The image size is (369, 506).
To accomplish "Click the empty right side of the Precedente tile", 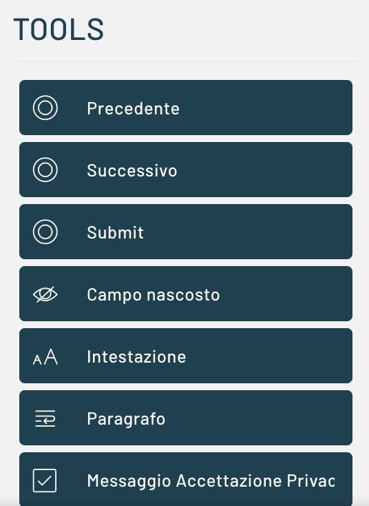I will tap(266, 108).
